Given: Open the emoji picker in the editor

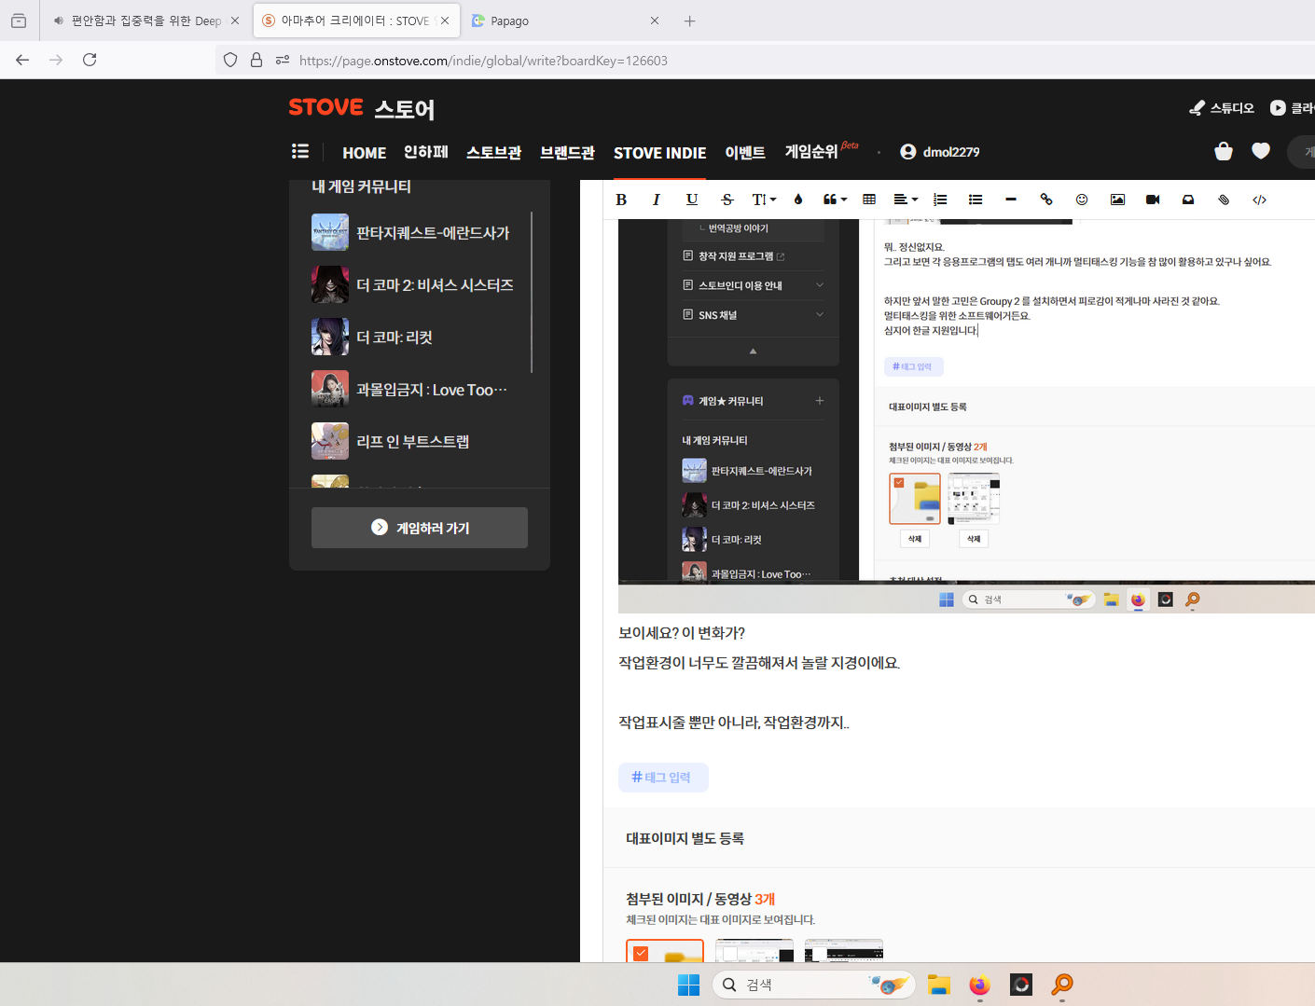Looking at the screenshot, I should pyautogui.click(x=1082, y=200).
